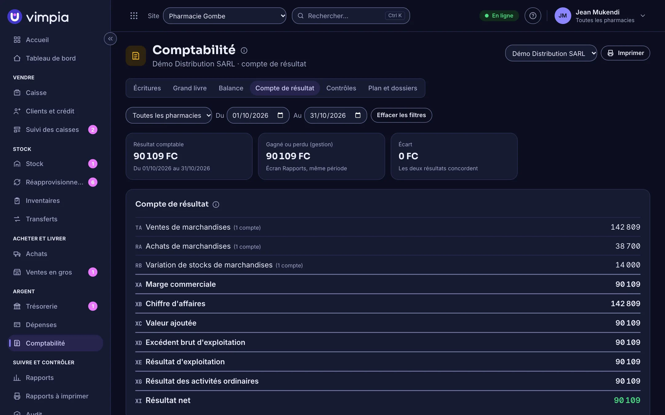Open the Plan et dossiers tab

coord(393,88)
